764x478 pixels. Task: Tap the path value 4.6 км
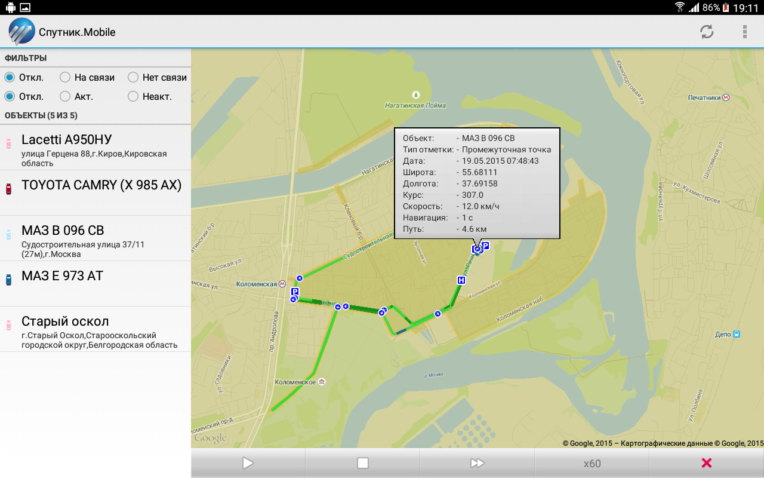point(475,229)
